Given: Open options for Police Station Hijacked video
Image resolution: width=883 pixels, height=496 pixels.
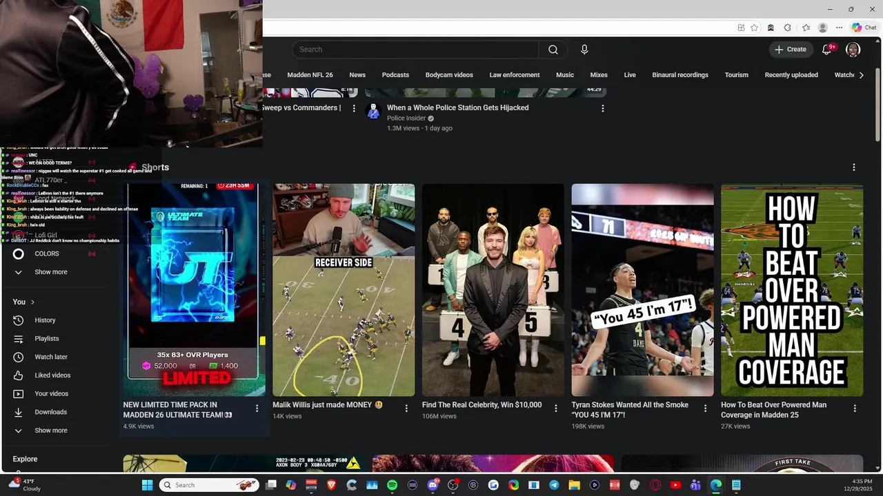Looking at the screenshot, I should tap(603, 108).
